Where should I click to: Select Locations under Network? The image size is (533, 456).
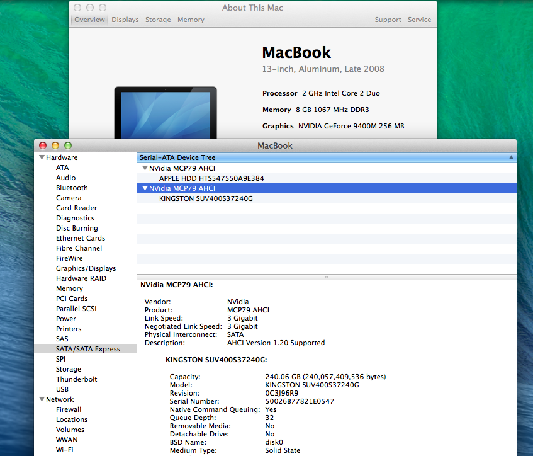click(72, 419)
